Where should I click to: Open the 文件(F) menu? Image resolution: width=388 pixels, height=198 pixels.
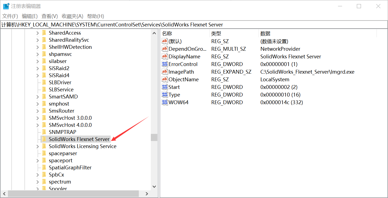[10, 16]
